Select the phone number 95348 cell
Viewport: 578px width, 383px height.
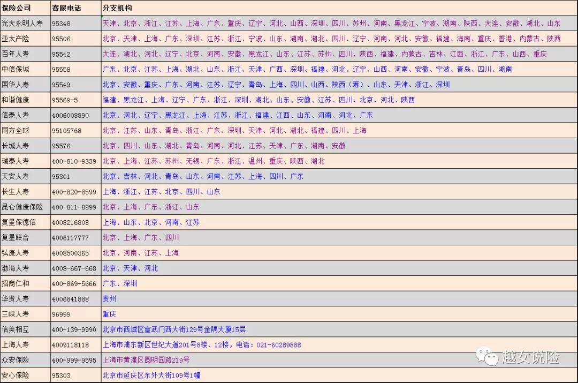point(75,23)
